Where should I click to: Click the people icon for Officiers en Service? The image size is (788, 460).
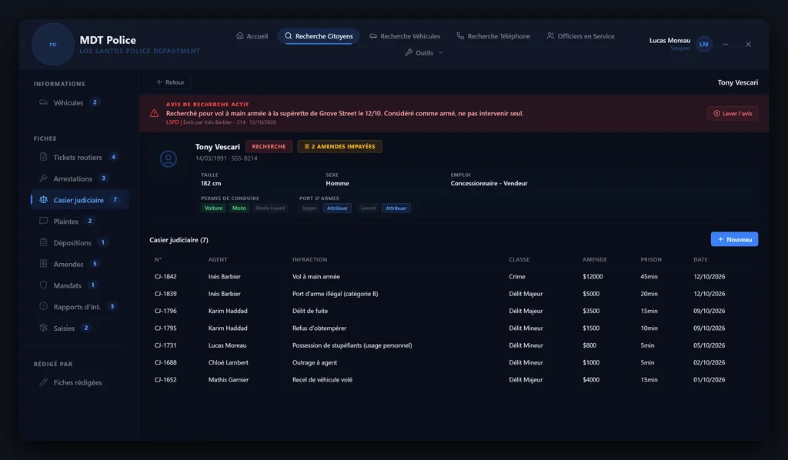550,35
